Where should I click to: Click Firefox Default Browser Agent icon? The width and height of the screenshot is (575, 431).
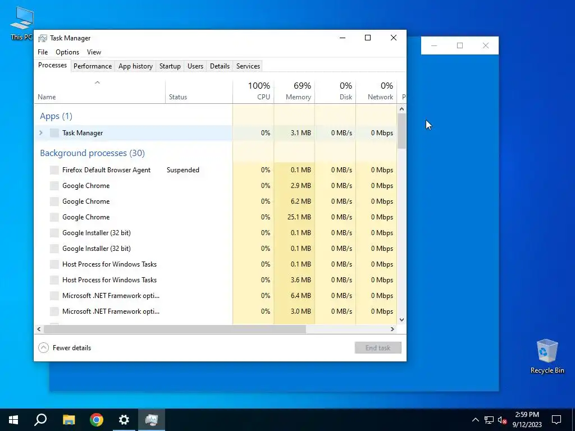[x=54, y=170]
